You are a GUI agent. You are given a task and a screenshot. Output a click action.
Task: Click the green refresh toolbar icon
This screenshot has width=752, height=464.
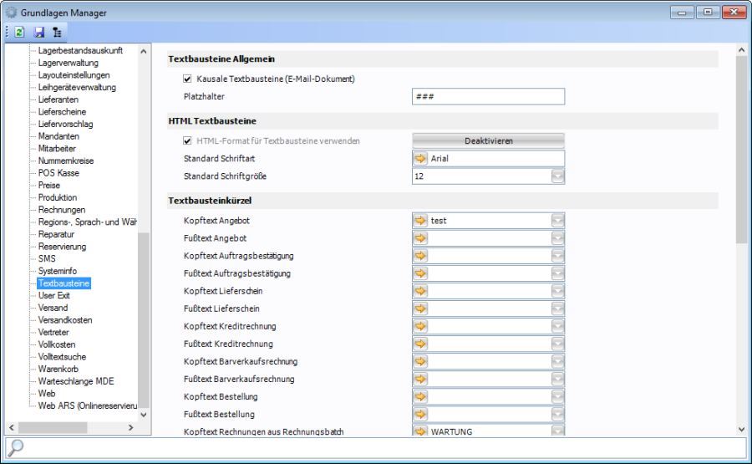(19, 33)
